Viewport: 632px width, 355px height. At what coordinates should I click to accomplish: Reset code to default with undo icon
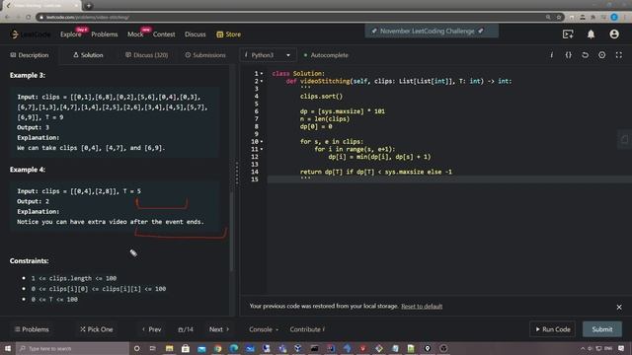click(585, 55)
